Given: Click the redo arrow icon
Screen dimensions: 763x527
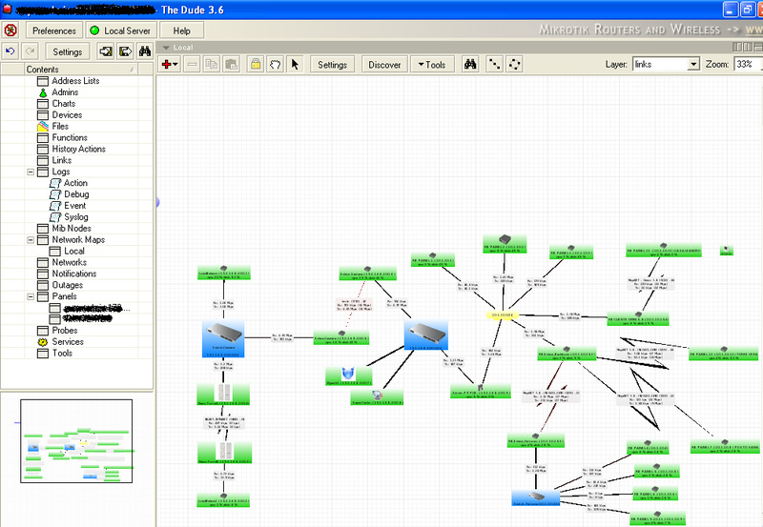Looking at the screenshot, I should 31,51.
